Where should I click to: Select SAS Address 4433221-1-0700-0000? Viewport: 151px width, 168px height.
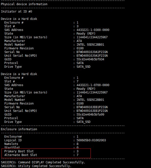(93, 85)
